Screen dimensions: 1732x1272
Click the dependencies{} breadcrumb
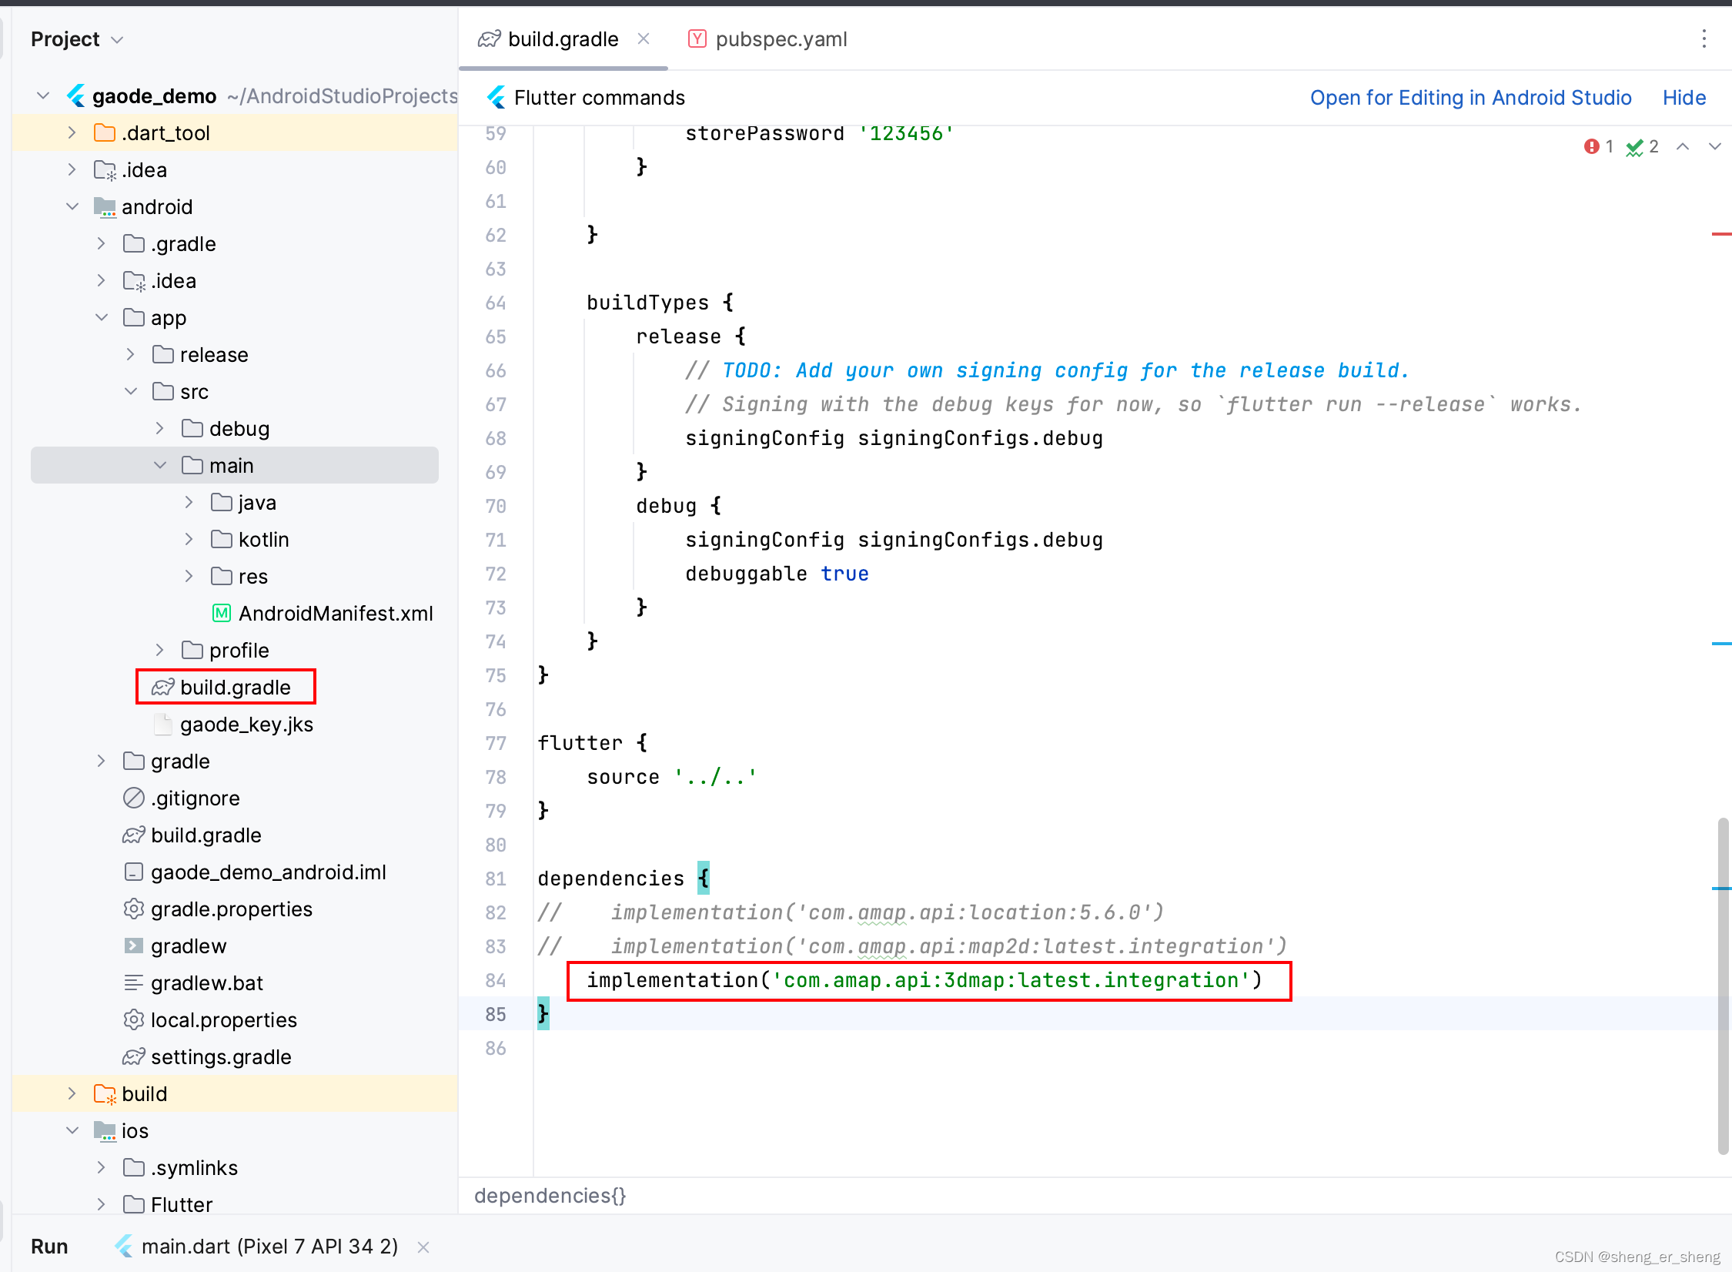tap(550, 1196)
